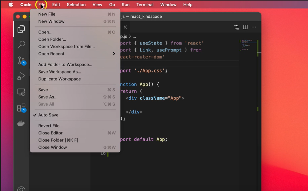Open the Accounts icon at bottom
This screenshot has height=191, width=308.
(21, 189)
